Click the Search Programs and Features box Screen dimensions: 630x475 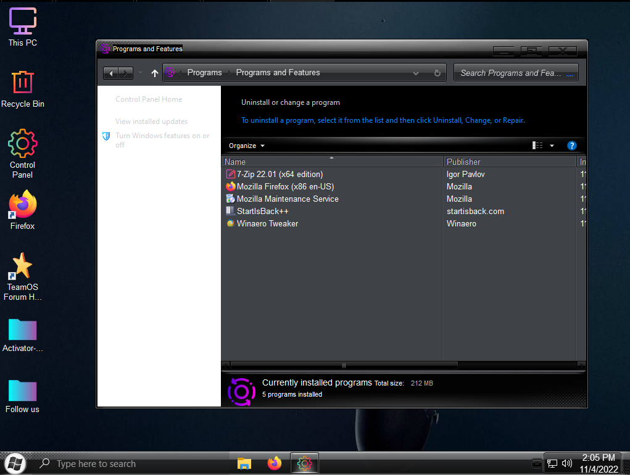515,73
